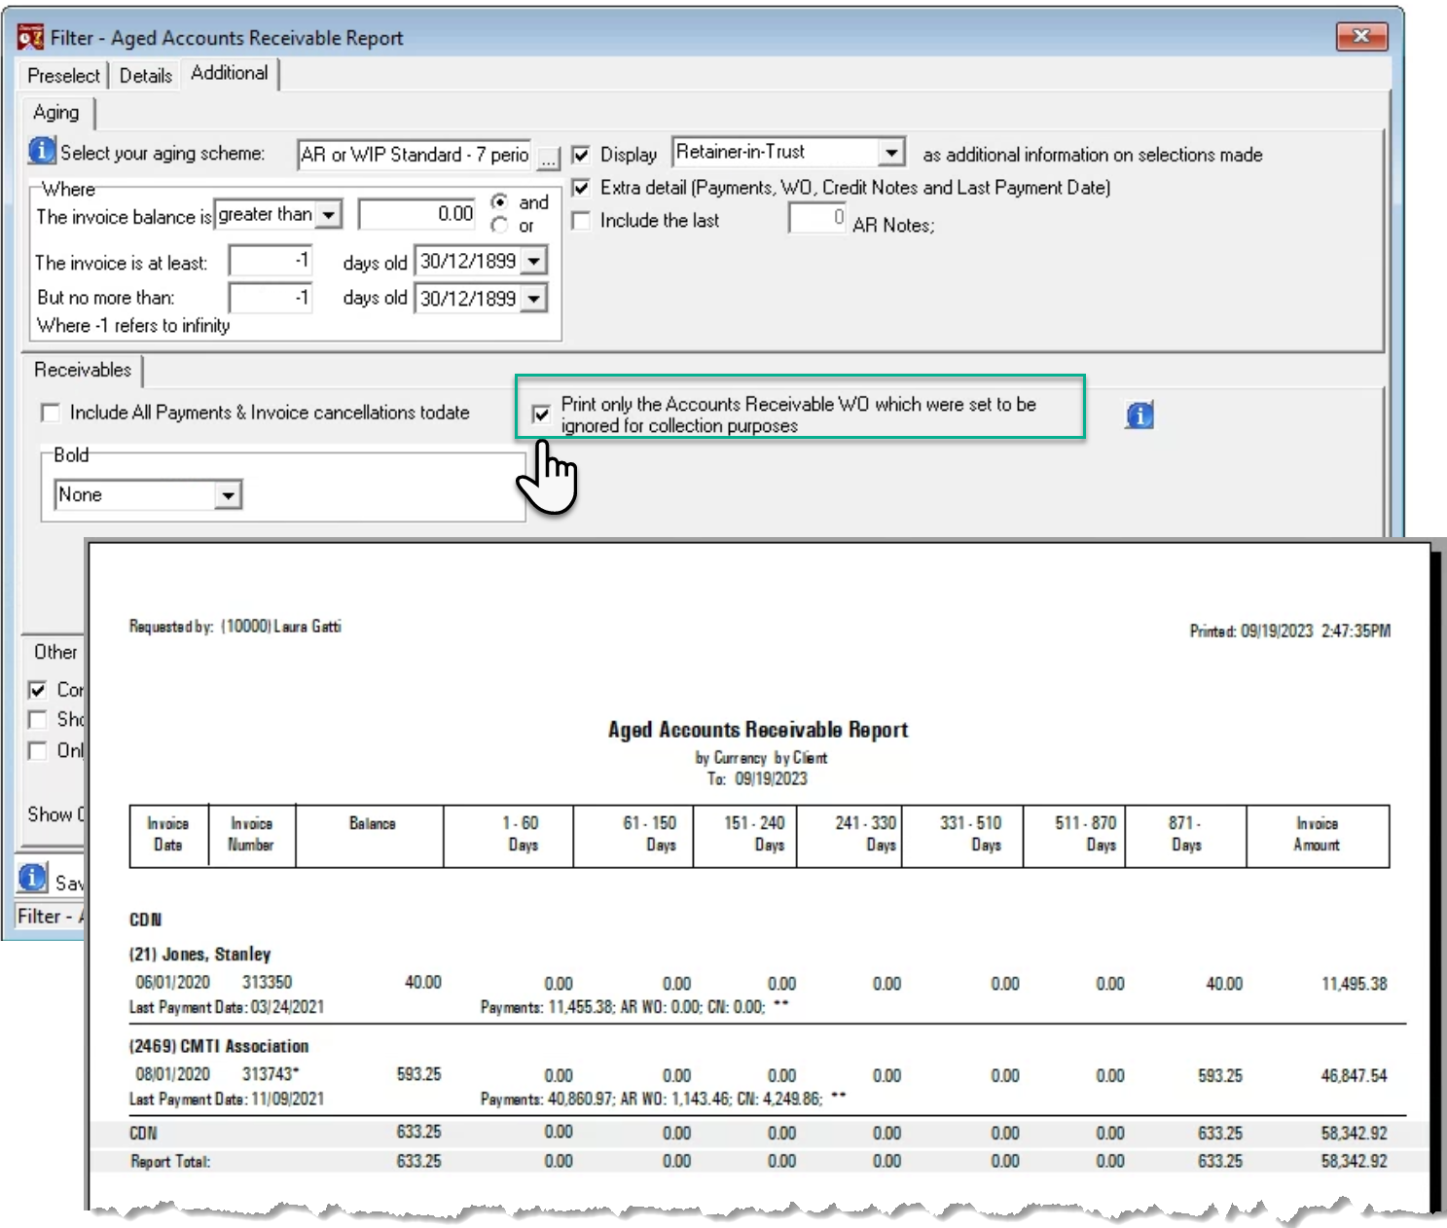The image size is (1447, 1228).
Task: Click the app icon in the title bar
Action: 31,37
